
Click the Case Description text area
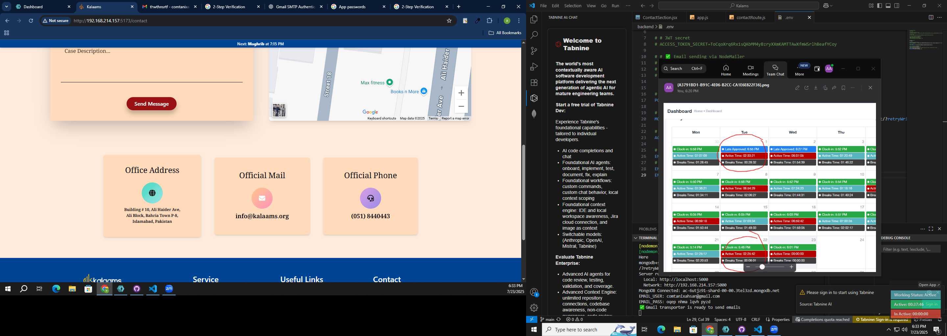(x=152, y=64)
